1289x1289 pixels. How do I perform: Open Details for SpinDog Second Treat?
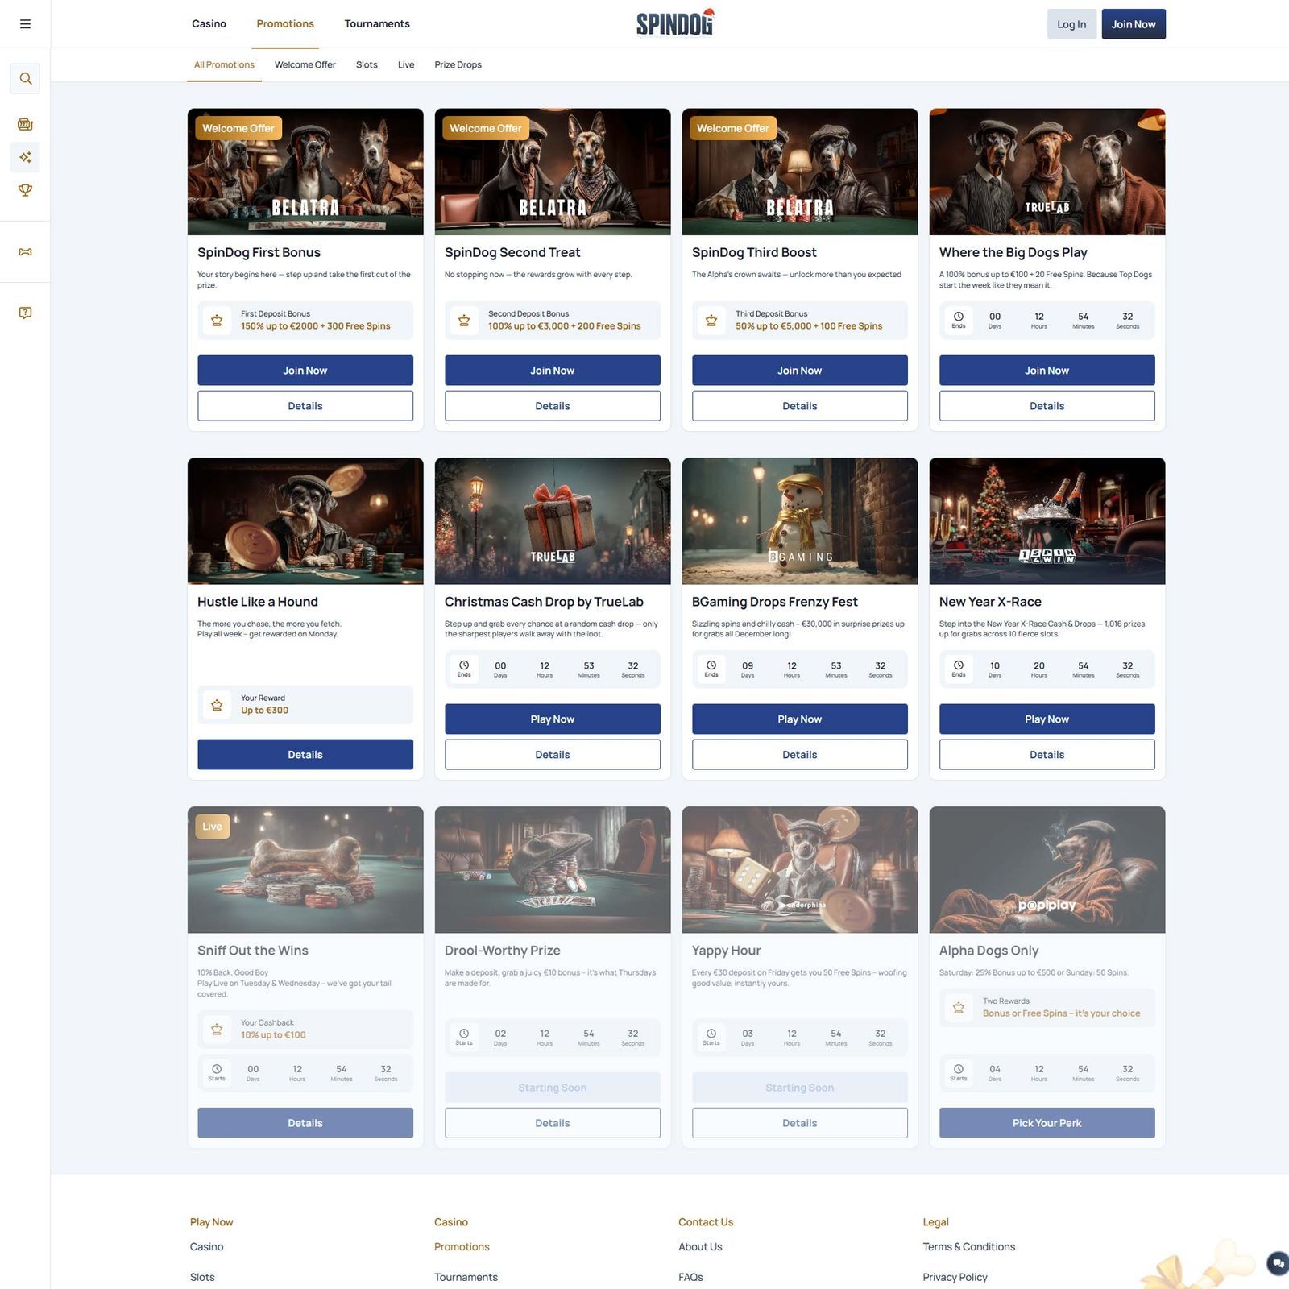coord(553,406)
